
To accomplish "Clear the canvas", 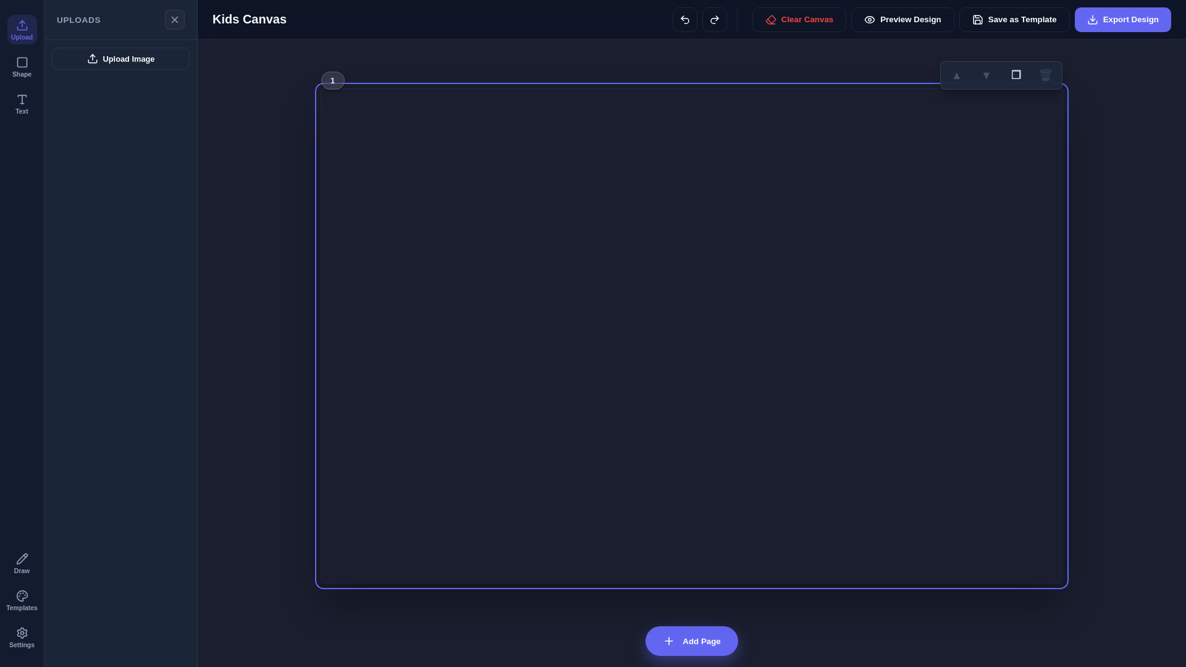I will tap(799, 20).
